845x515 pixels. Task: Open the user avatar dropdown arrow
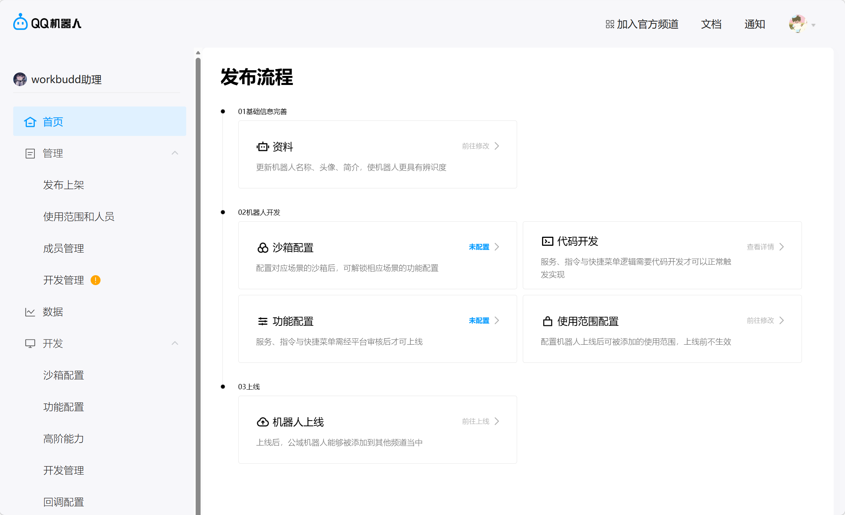click(813, 25)
